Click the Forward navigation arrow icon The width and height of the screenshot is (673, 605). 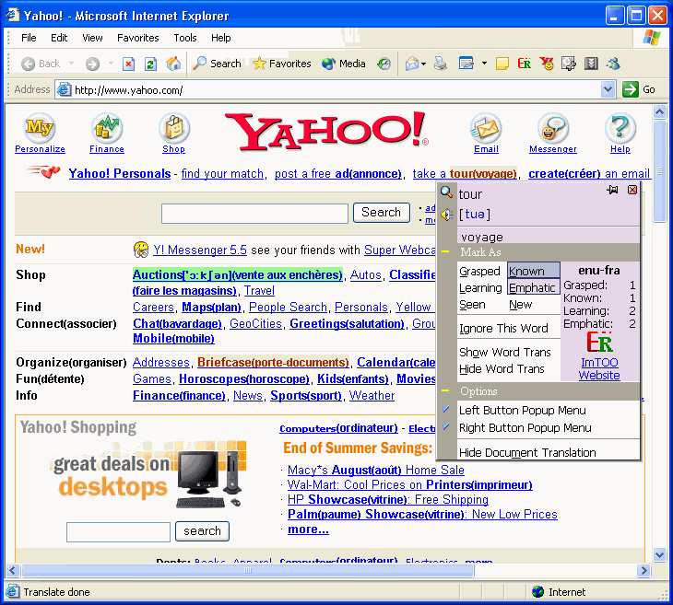pos(92,64)
